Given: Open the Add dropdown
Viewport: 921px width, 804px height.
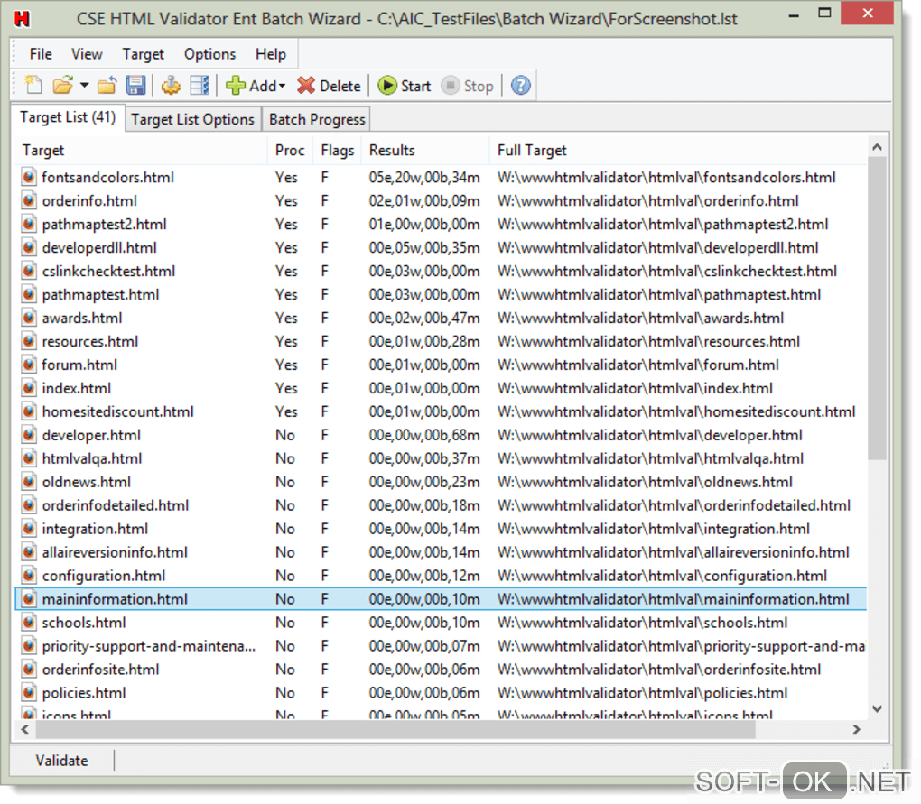Looking at the screenshot, I should tap(256, 86).
